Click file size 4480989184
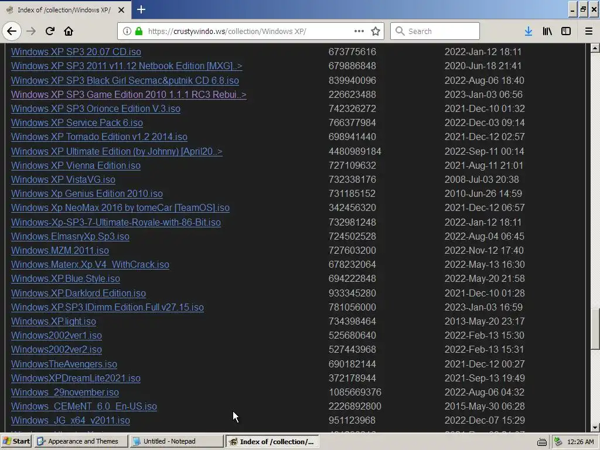 click(354, 152)
